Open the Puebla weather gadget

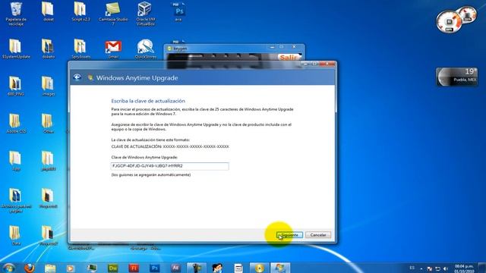point(457,77)
